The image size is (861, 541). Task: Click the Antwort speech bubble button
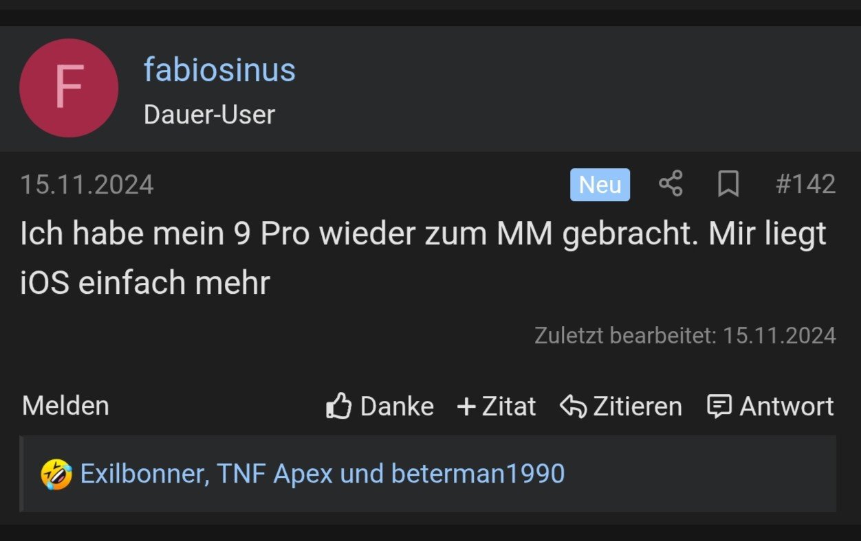(x=770, y=406)
